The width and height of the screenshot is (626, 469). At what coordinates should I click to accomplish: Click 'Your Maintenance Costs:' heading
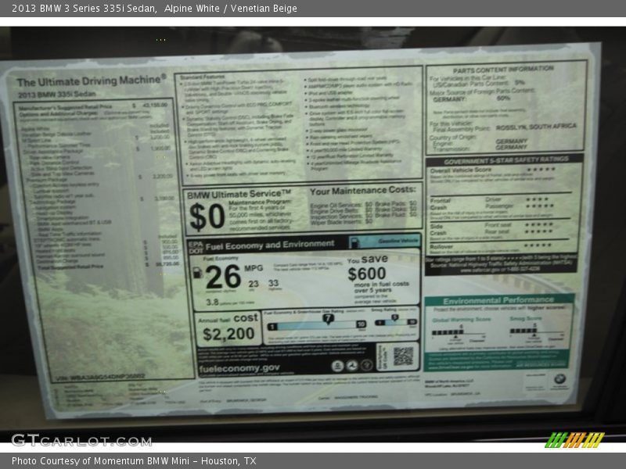click(x=362, y=191)
